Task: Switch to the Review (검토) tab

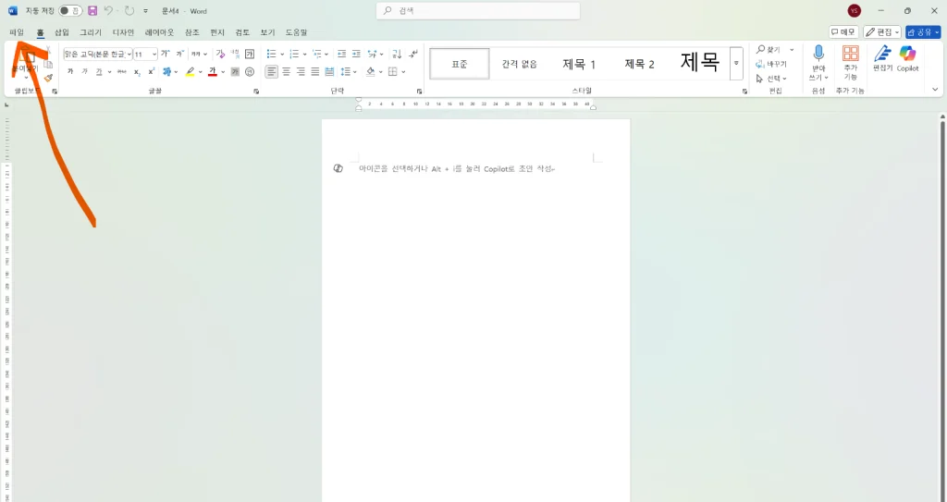Action: pos(242,32)
